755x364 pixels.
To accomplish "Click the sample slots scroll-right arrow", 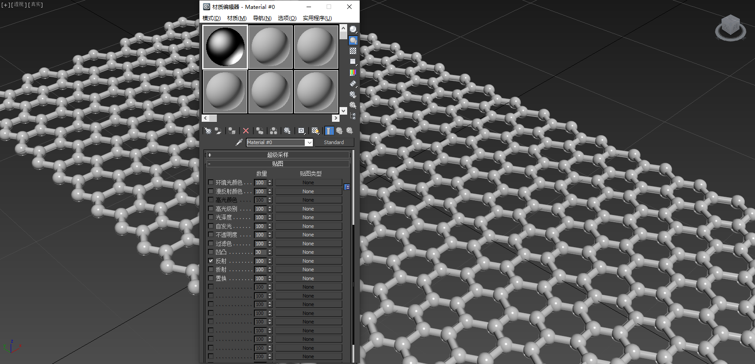I will pyautogui.click(x=336, y=118).
